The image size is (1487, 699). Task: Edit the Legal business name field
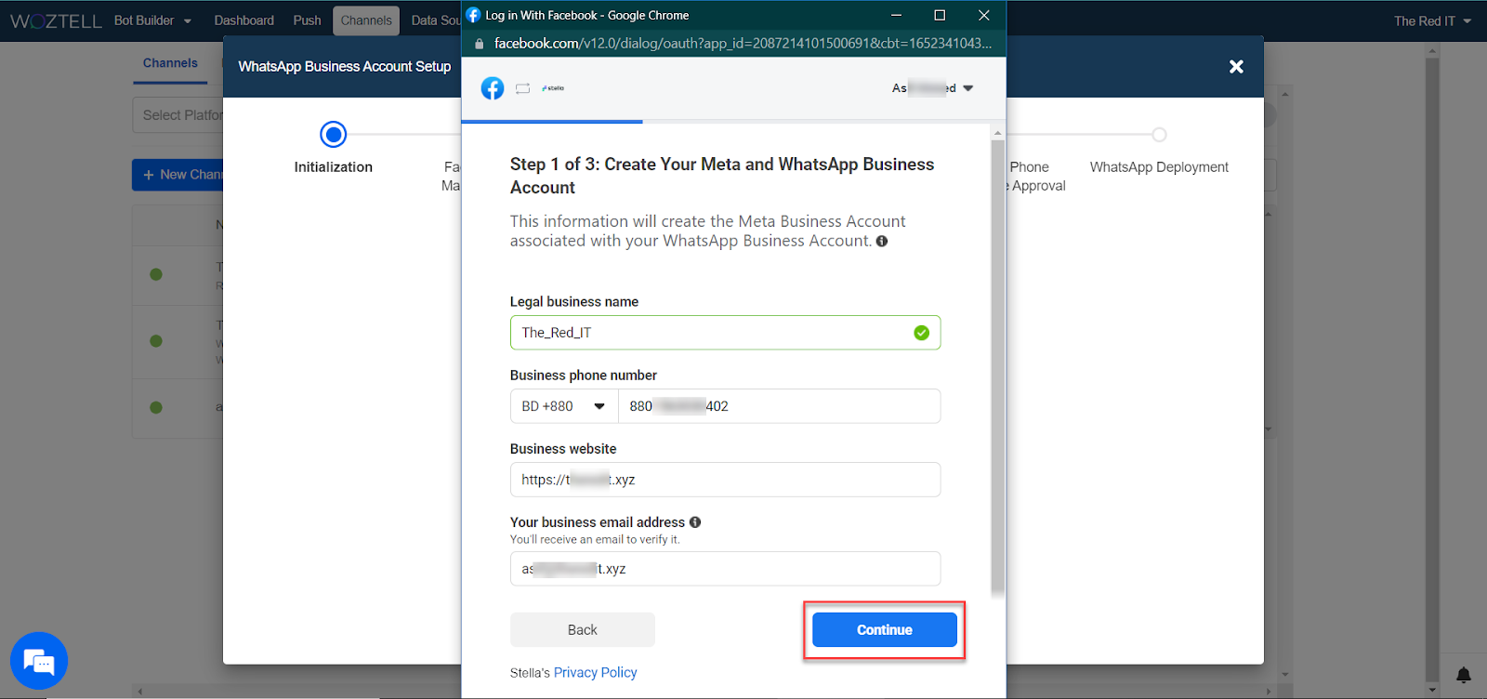point(725,333)
